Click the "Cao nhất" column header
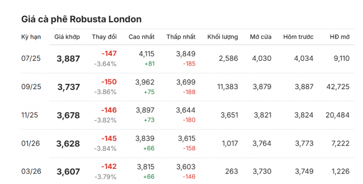Viewport: 363px width, 184px height. click(x=141, y=37)
